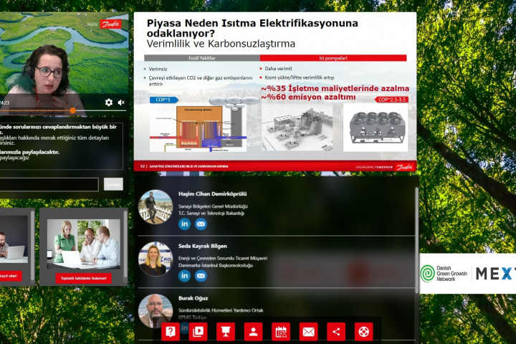Click the envelope mail icon in bottom toolbar

click(308, 332)
